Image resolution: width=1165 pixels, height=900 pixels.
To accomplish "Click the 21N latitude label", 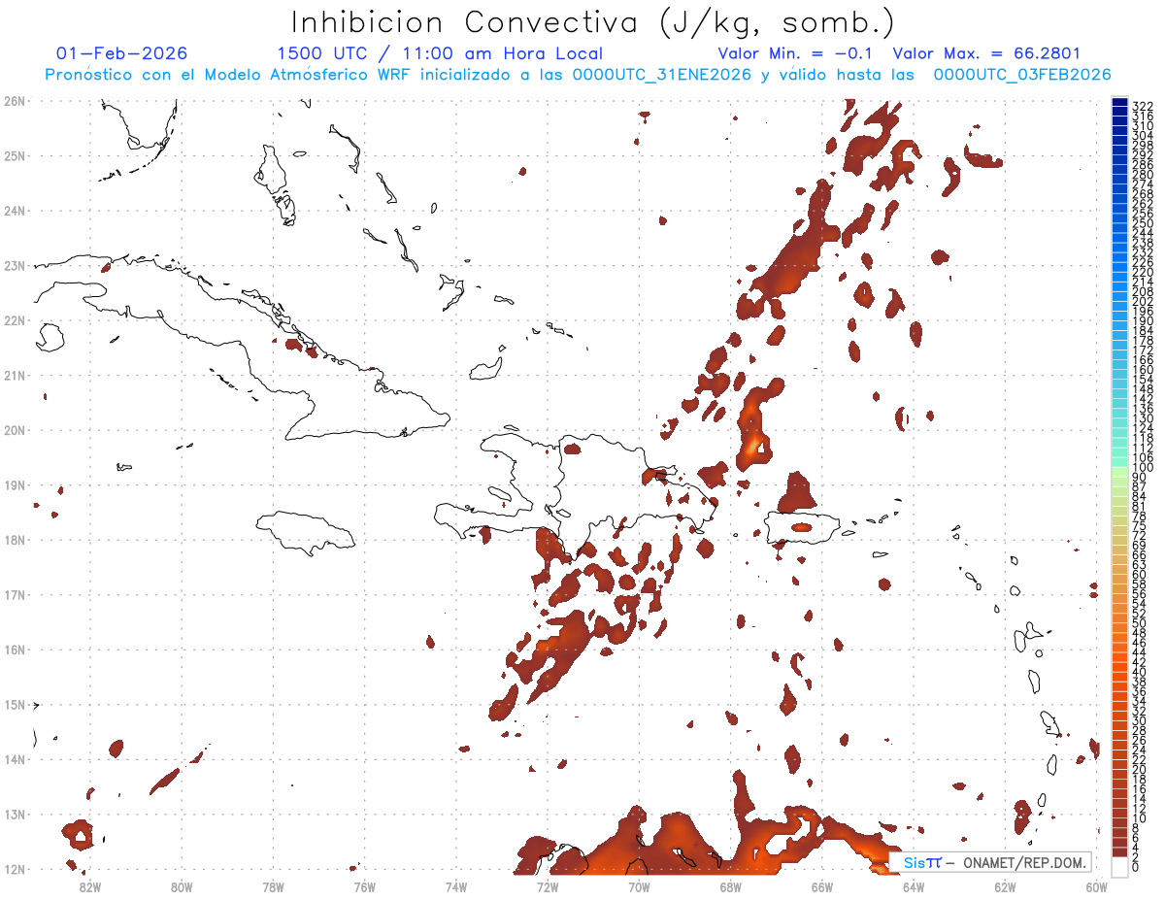I will point(15,375).
